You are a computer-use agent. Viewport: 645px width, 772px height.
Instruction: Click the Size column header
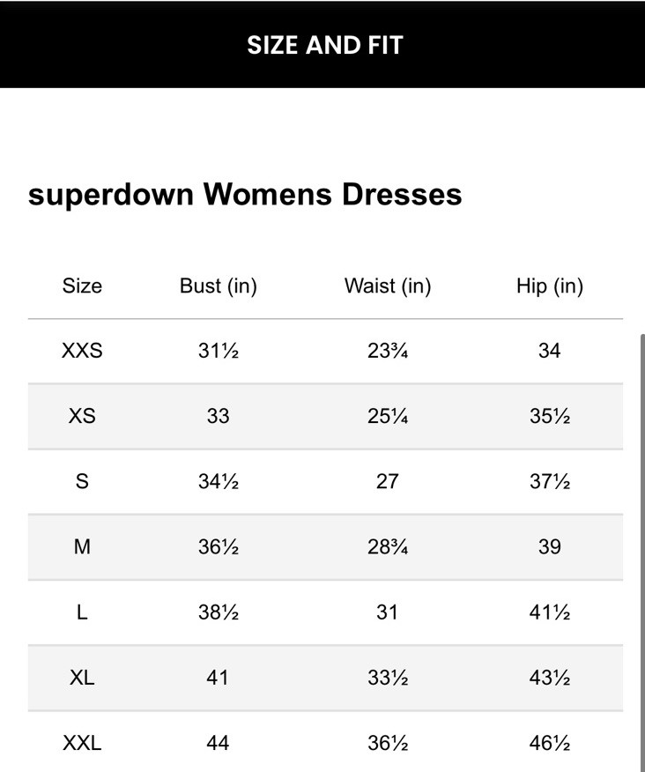pos(82,286)
